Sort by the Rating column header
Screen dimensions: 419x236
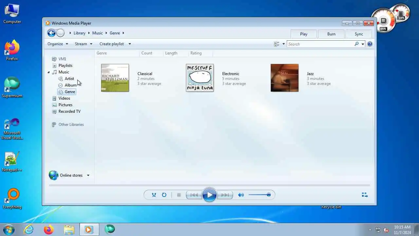click(196, 53)
